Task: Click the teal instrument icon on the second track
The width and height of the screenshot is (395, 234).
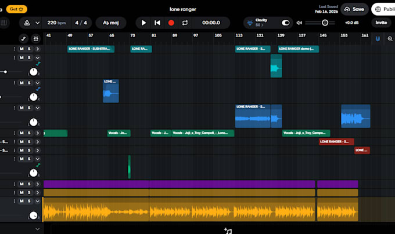Action: [x=38, y=64]
